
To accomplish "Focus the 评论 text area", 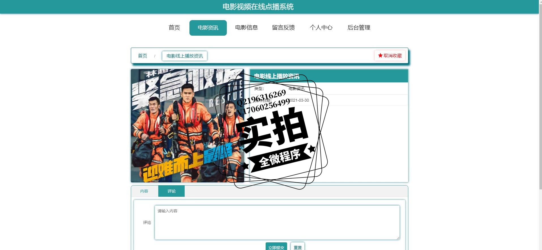I will tap(277, 223).
